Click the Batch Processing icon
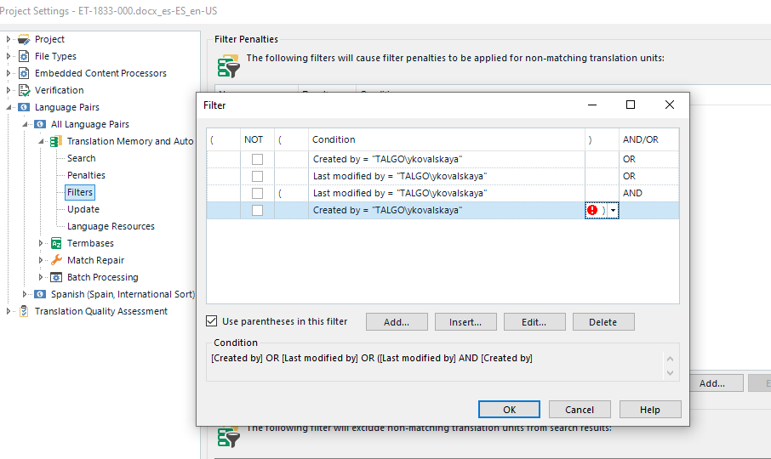771x459 pixels. click(56, 277)
